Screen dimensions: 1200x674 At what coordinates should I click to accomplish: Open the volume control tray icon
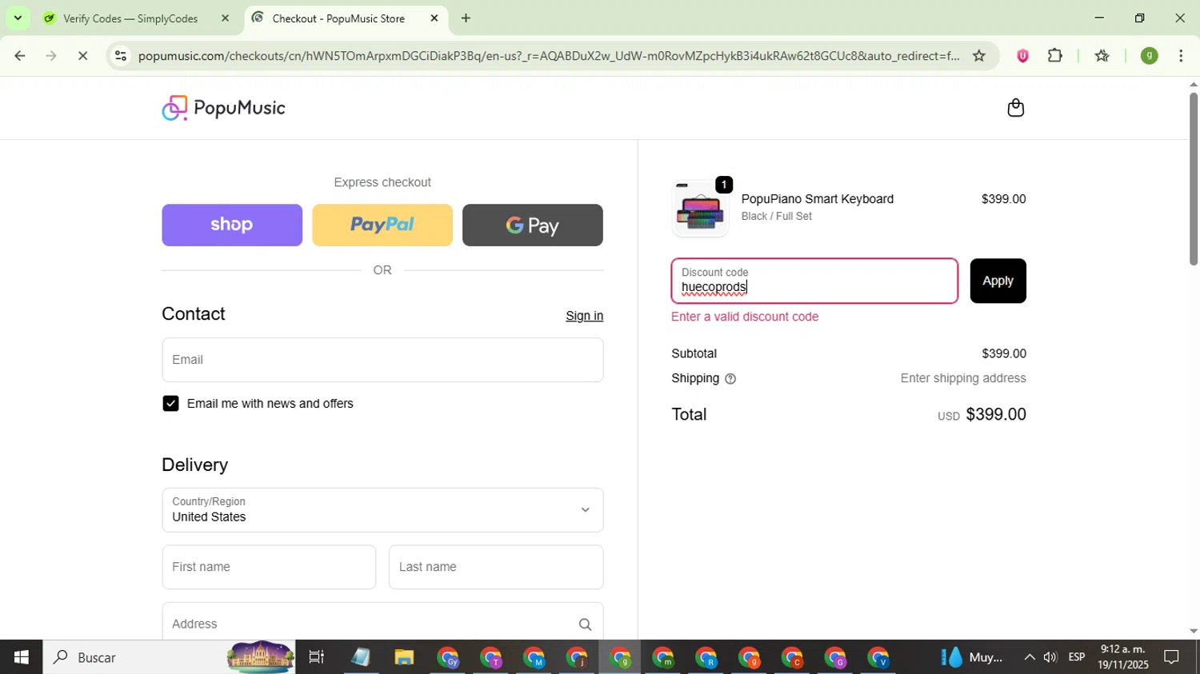click(x=1050, y=657)
